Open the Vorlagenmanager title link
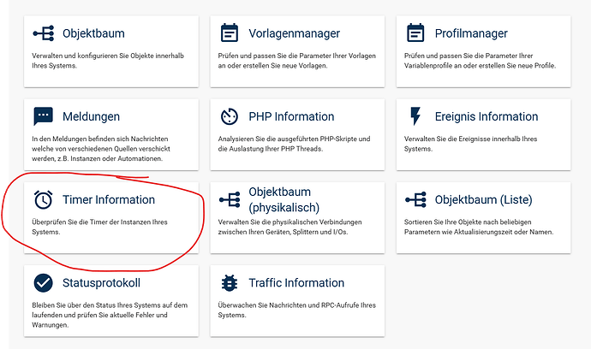This screenshot has width=591, height=349. pos(294,33)
